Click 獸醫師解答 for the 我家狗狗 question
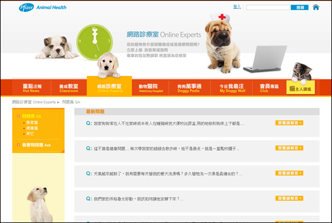Screen dimensions: 332x223 click(x=289, y=123)
